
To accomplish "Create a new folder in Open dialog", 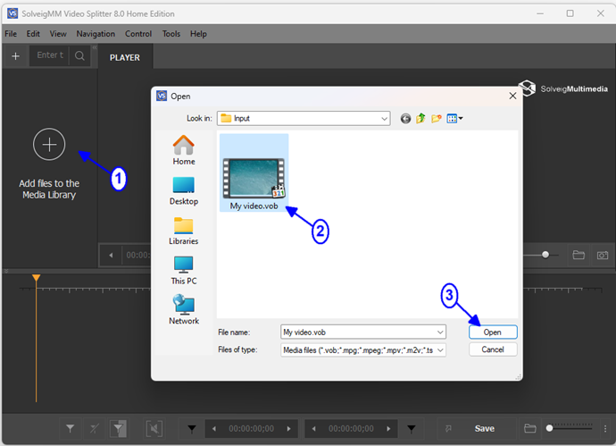I will tap(436, 118).
